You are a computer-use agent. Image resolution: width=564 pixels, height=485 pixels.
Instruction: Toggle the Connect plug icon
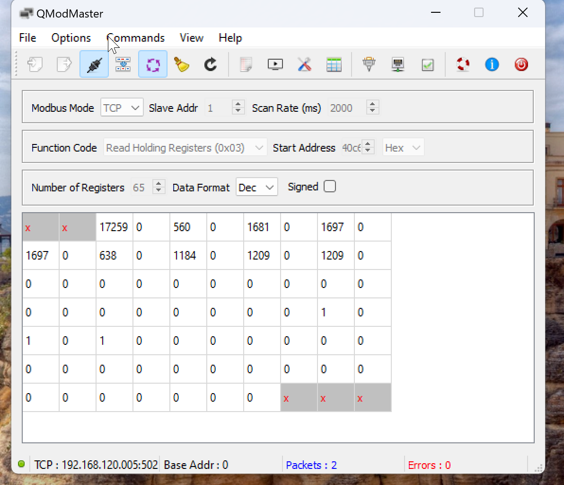click(94, 64)
